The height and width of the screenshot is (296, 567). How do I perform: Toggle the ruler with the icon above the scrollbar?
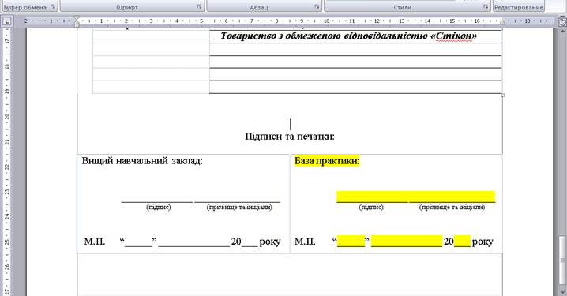562,22
